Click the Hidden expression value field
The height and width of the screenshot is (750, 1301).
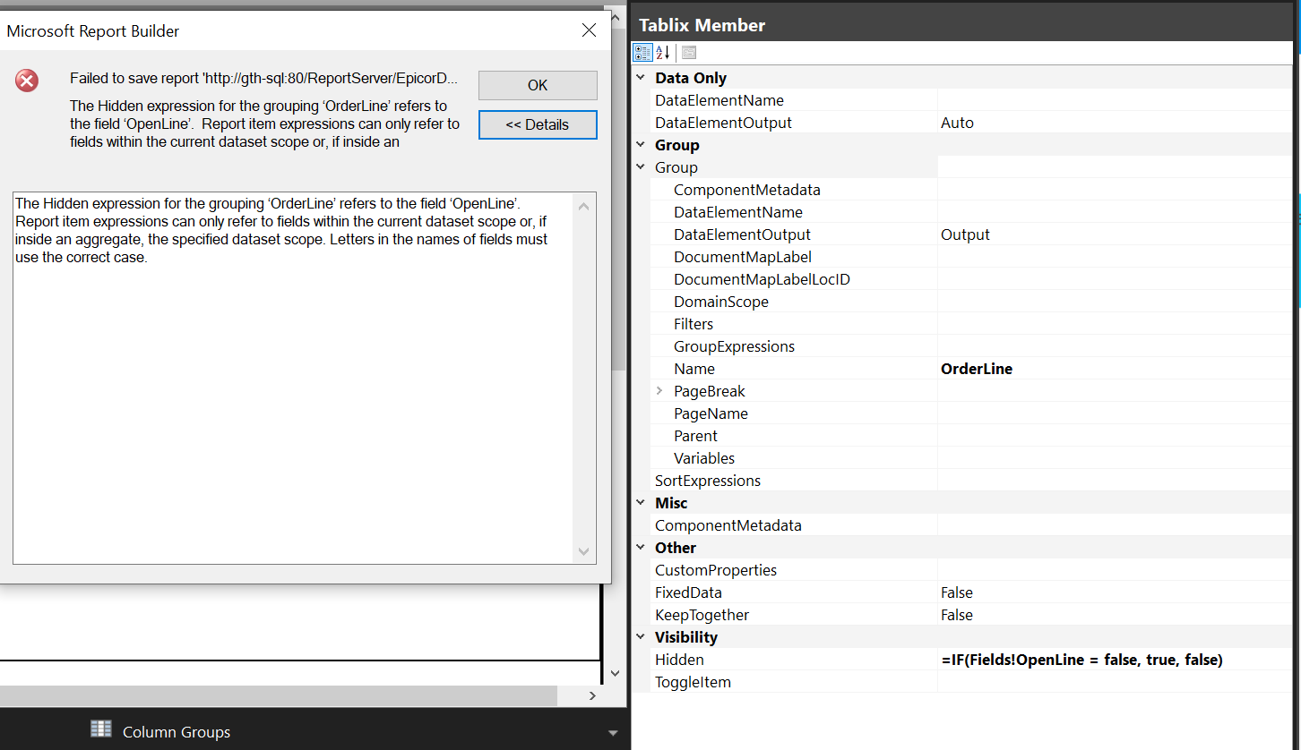[x=1115, y=660]
